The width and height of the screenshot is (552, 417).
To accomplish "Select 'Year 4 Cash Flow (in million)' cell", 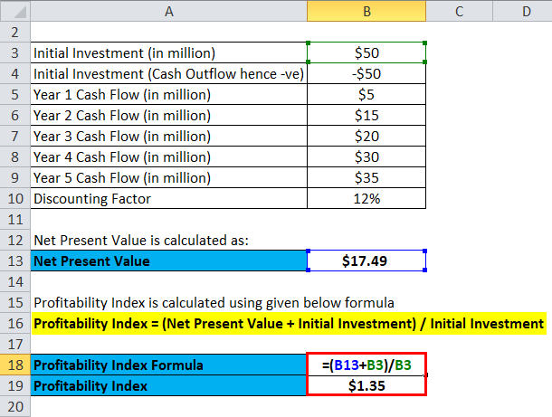I will click(x=168, y=156).
